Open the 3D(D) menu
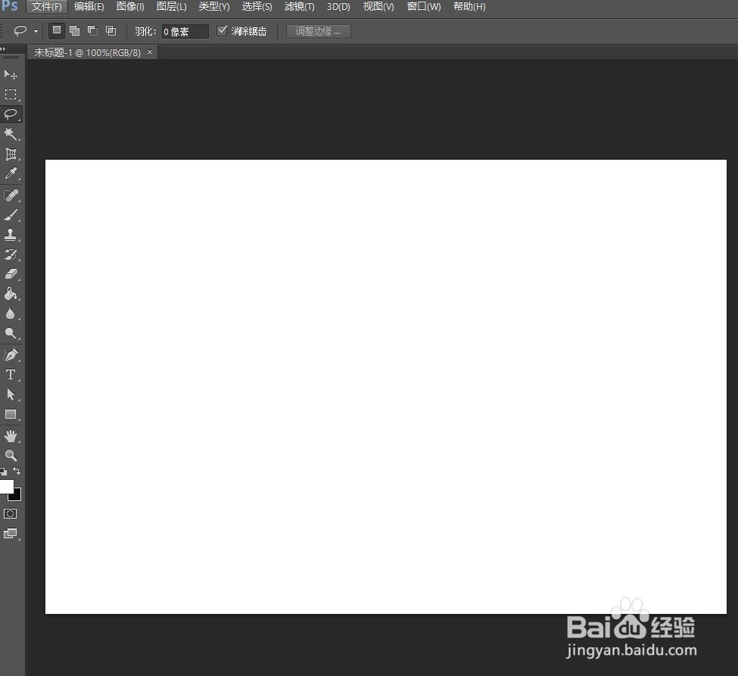 coord(338,7)
